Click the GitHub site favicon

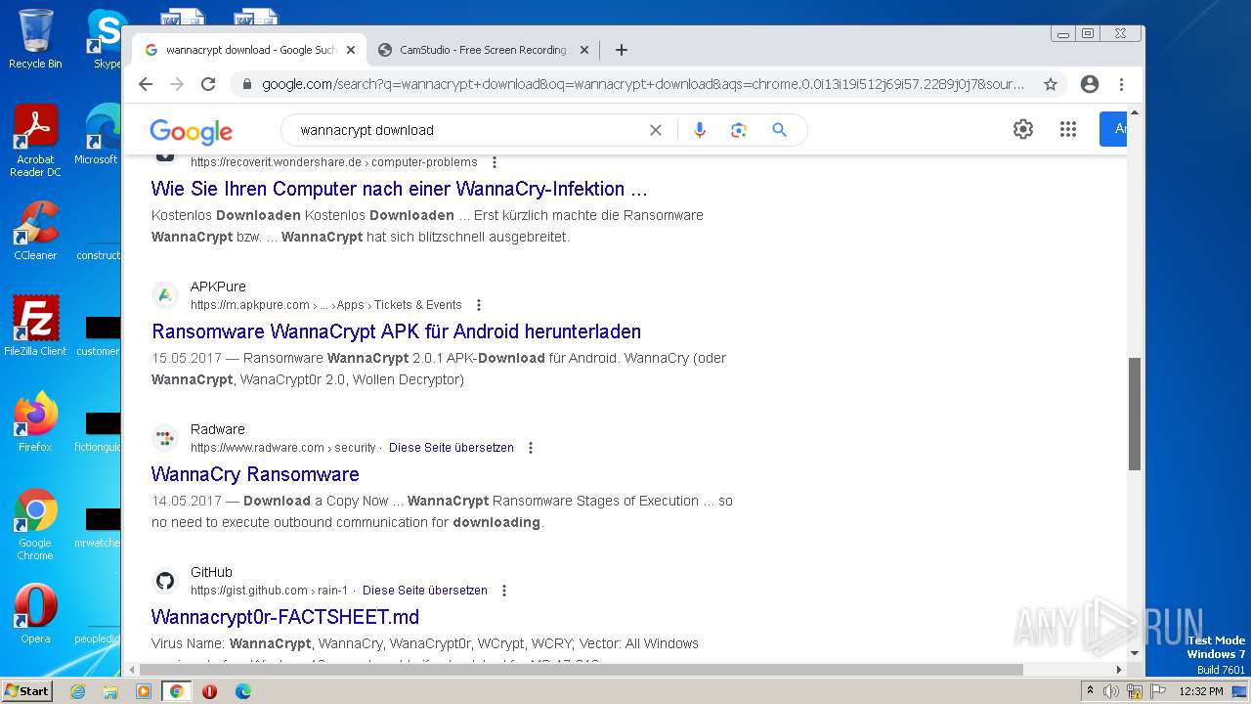tap(165, 581)
